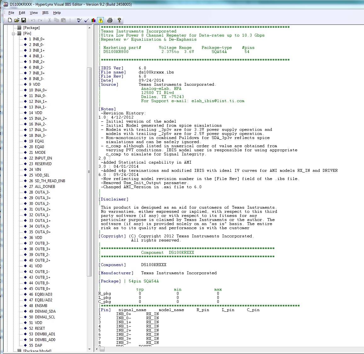The width and height of the screenshot is (364, 354).
Task: Select pin 46 EQB0/AD3 in the tree
Action: point(41,294)
